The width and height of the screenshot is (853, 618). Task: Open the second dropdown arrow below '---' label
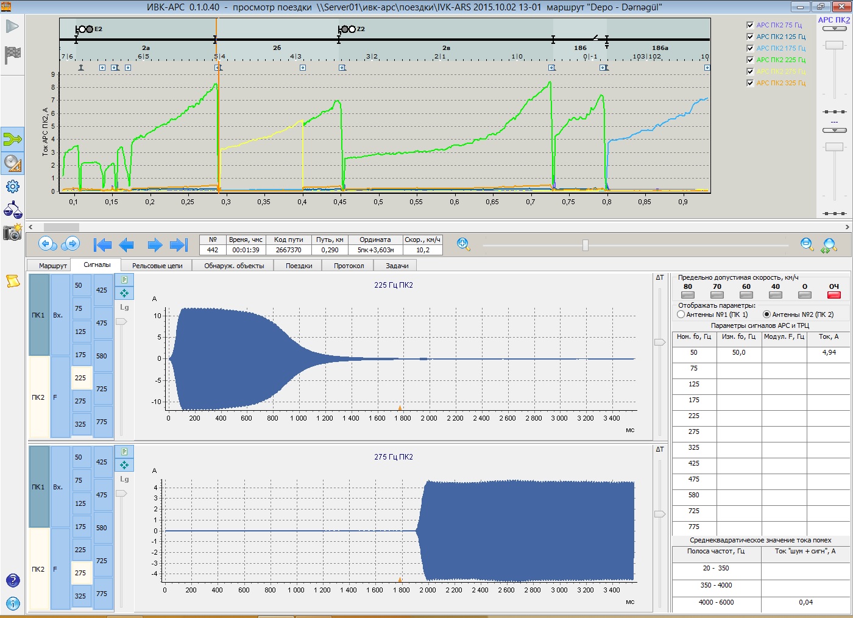[834, 130]
